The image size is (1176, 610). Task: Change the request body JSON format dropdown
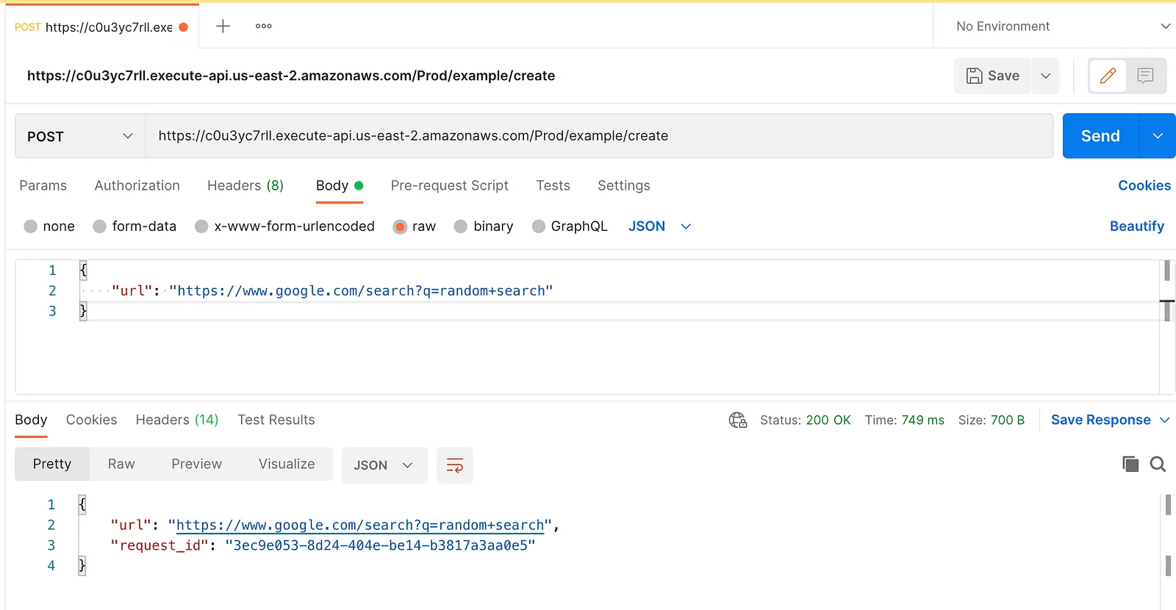point(659,226)
